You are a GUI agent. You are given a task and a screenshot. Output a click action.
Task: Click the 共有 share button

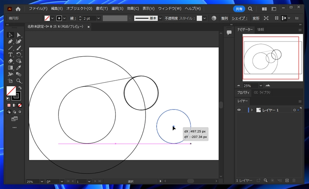(239, 9)
